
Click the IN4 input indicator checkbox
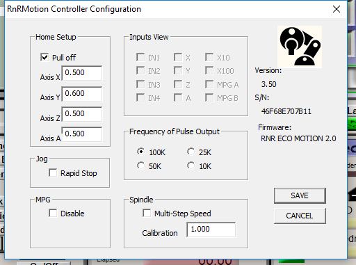tap(140, 97)
